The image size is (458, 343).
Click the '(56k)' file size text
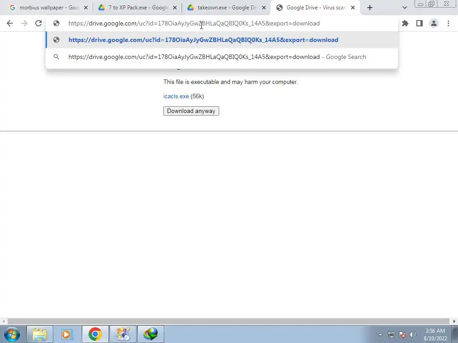click(197, 96)
